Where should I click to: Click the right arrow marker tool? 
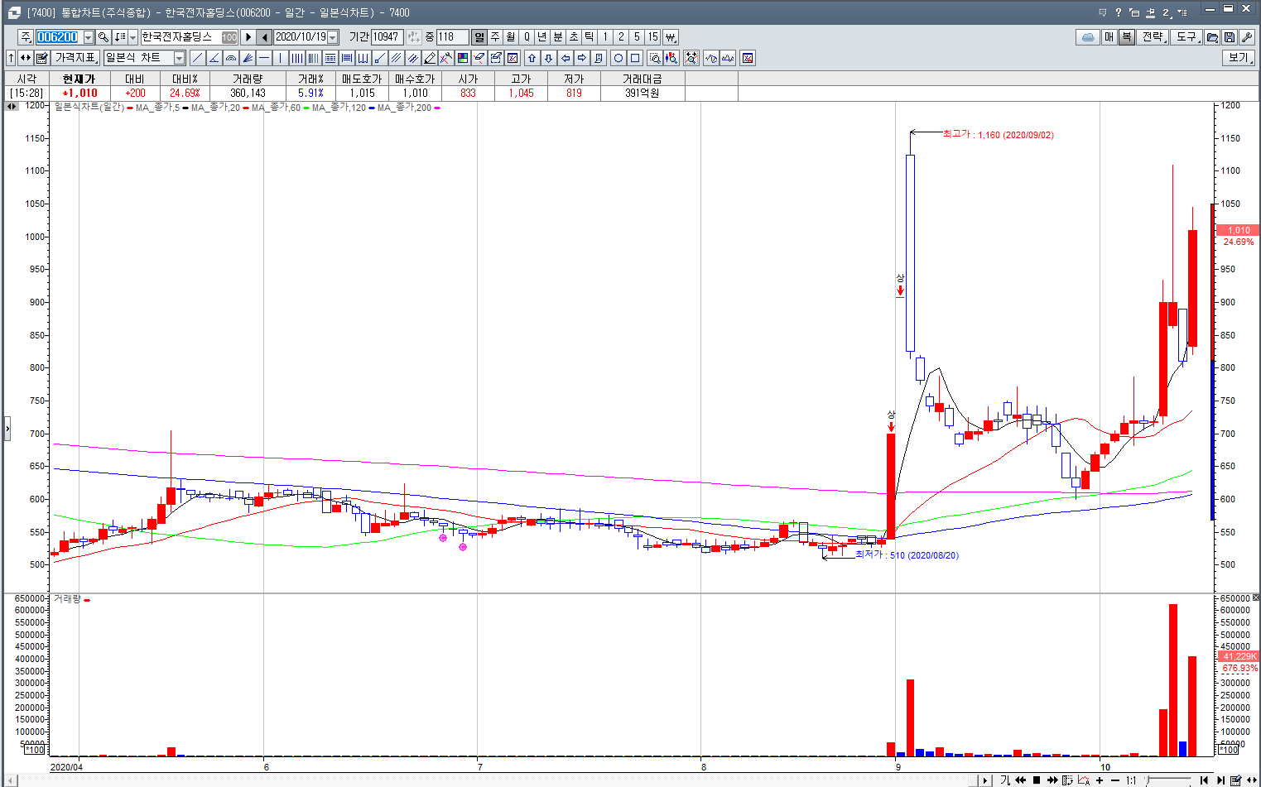(x=582, y=58)
